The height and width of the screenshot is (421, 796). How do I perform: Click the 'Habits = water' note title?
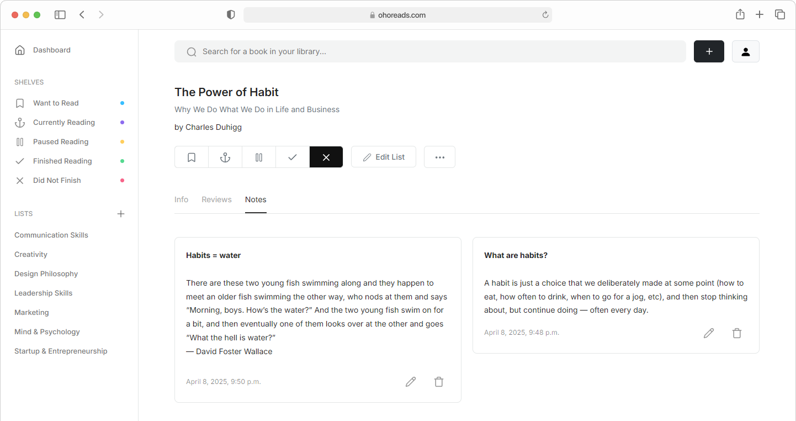click(214, 255)
